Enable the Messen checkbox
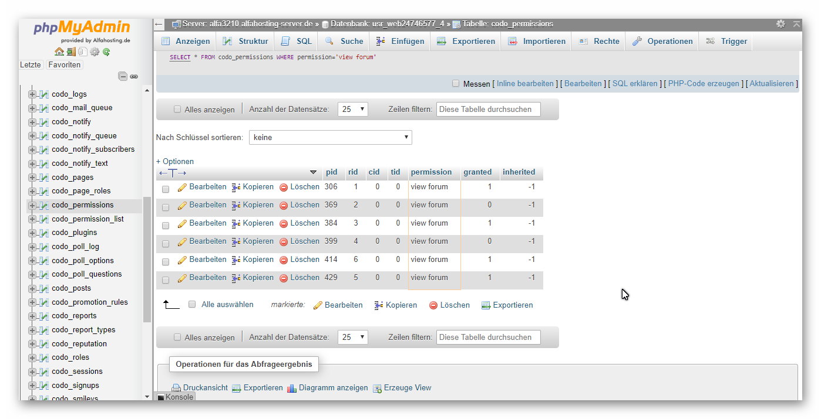Image resolution: width=821 pixels, height=419 pixels. 456,84
